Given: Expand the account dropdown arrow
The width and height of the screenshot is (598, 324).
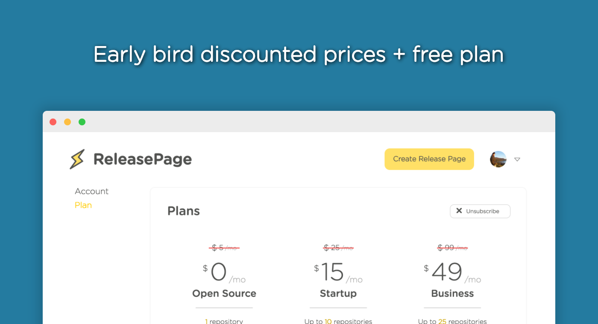Looking at the screenshot, I should (x=517, y=159).
